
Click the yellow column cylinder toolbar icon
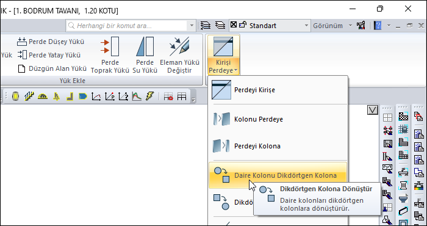pos(15,97)
